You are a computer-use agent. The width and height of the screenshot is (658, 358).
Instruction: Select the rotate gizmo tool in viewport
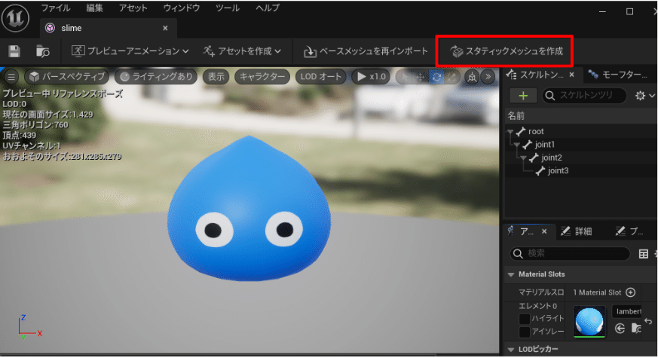point(436,77)
